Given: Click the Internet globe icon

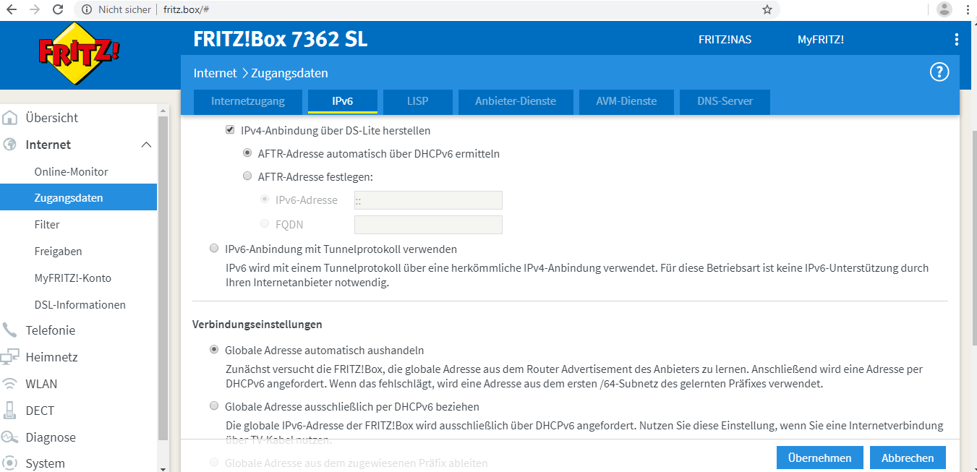Looking at the screenshot, I should point(10,145).
